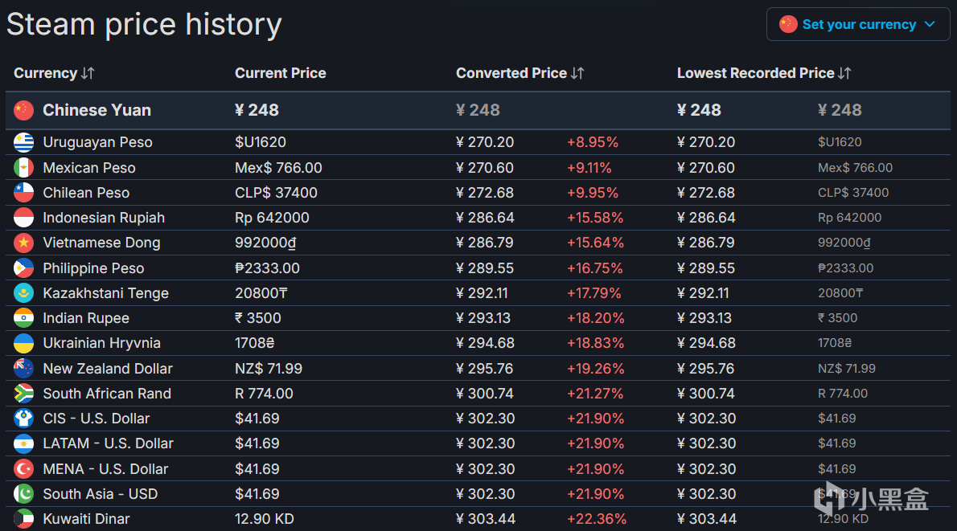The width and height of the screenshot is (957, 531).
Task: Sort by Lowest Recorded Price arrows
Action: [844, 73]
